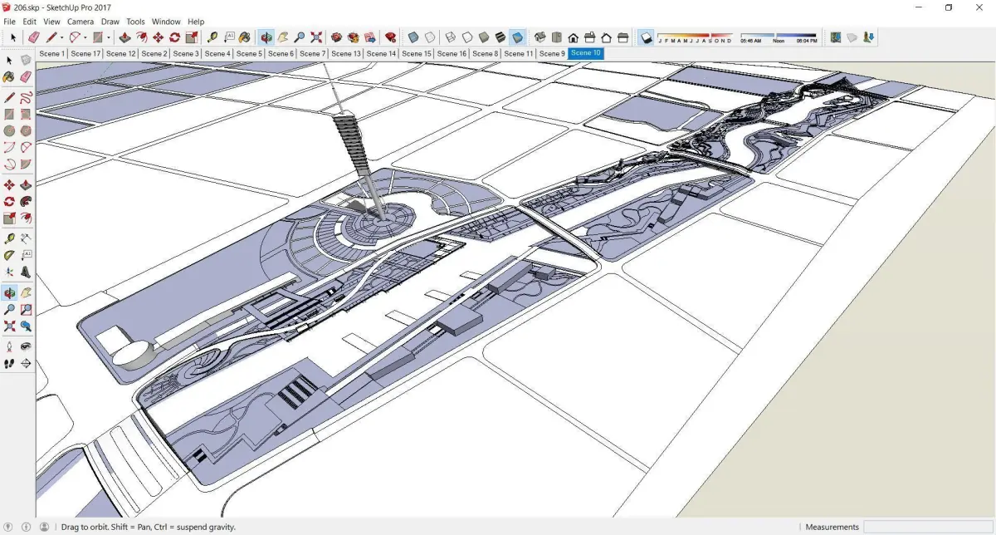Screen dimensions: 996x535
Task: Click the Photo Textures icon
Action: pos(868,37)
